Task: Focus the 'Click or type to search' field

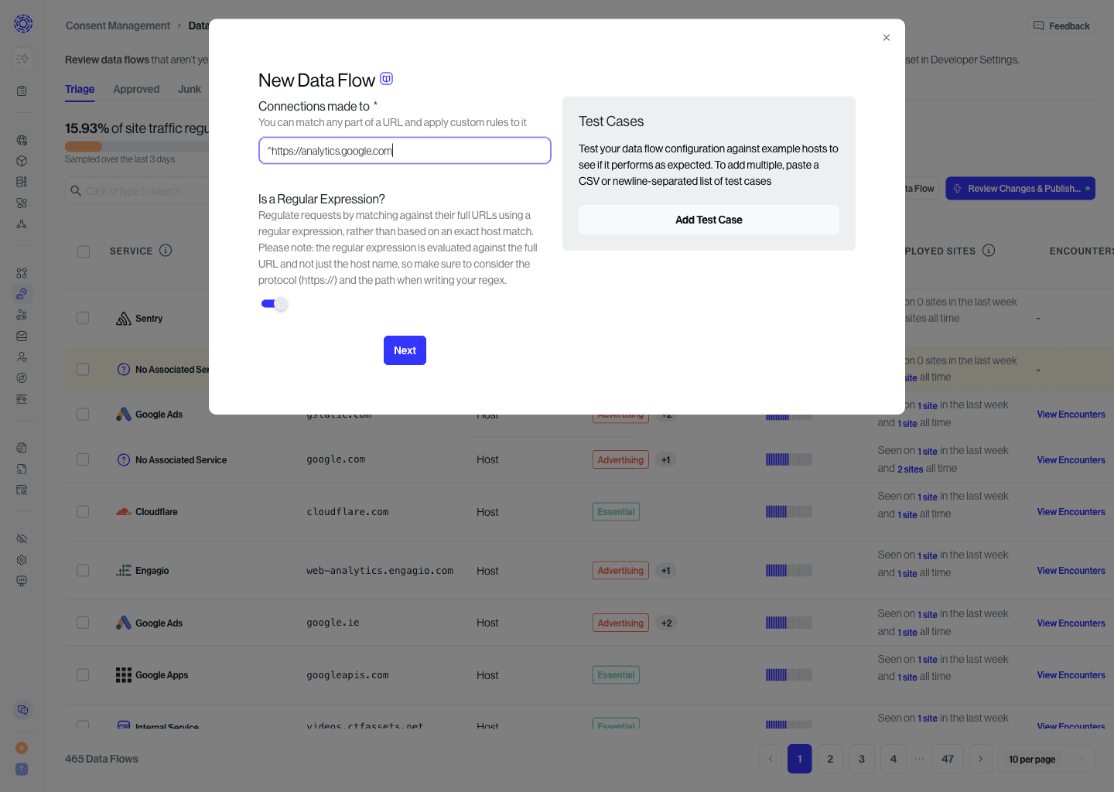Action: (x=138, y=191)
